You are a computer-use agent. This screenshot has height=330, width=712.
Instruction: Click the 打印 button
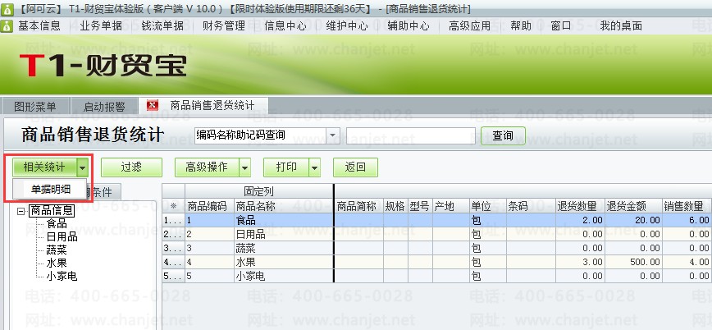tap(286, 167)
